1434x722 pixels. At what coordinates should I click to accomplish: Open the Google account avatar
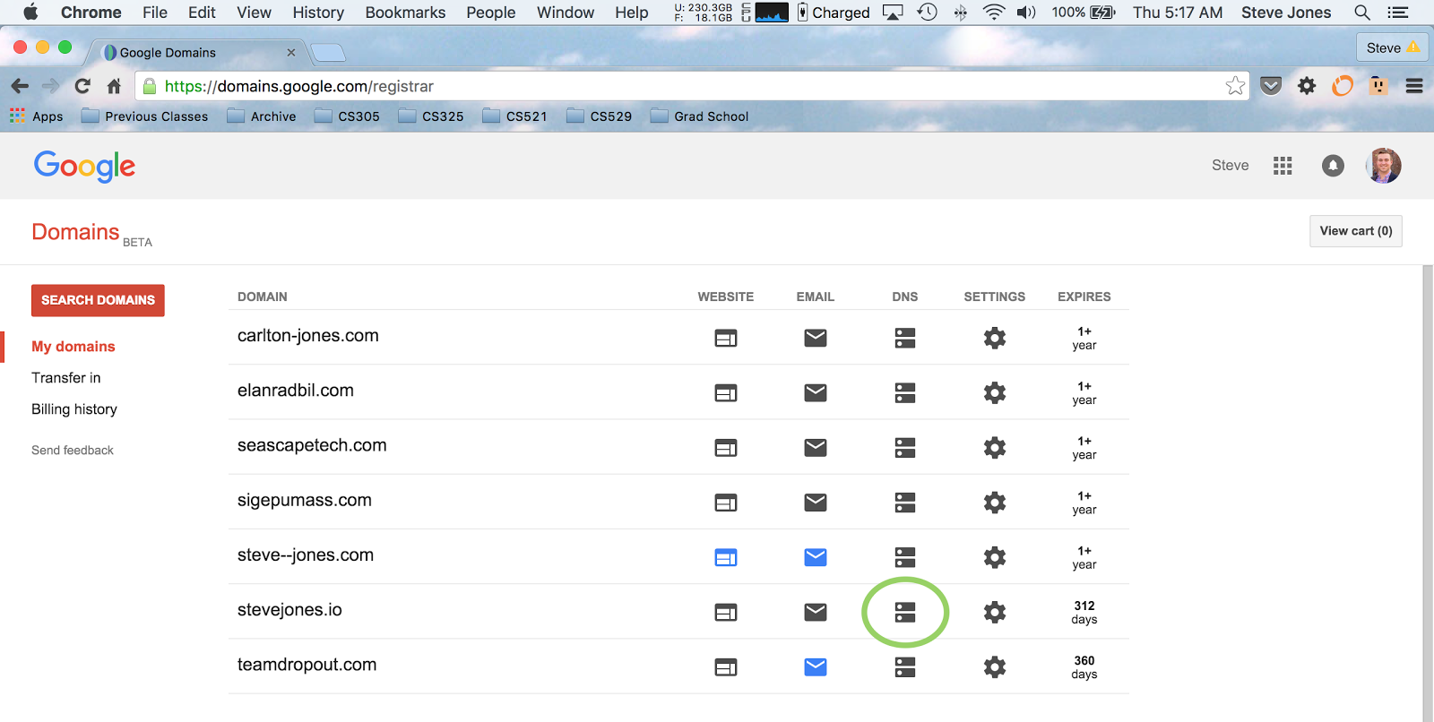(1384, 166)
